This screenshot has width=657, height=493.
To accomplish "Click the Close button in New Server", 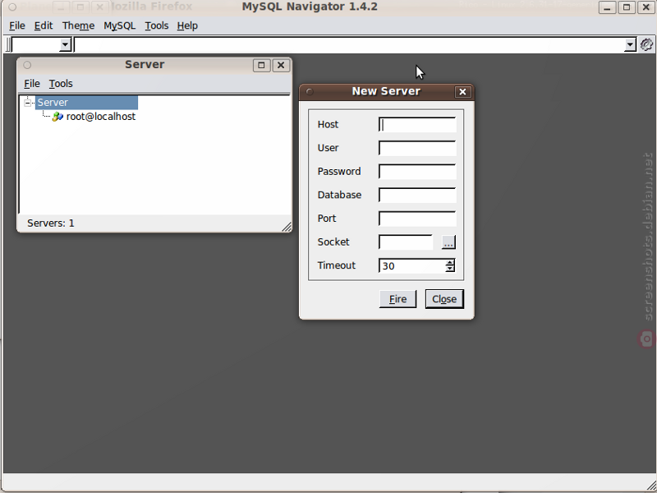I will [444, 299].
